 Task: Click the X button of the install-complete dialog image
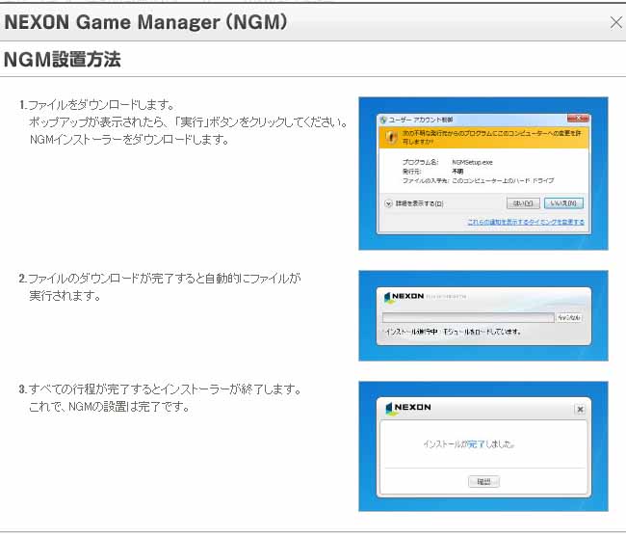pos(580,409)
